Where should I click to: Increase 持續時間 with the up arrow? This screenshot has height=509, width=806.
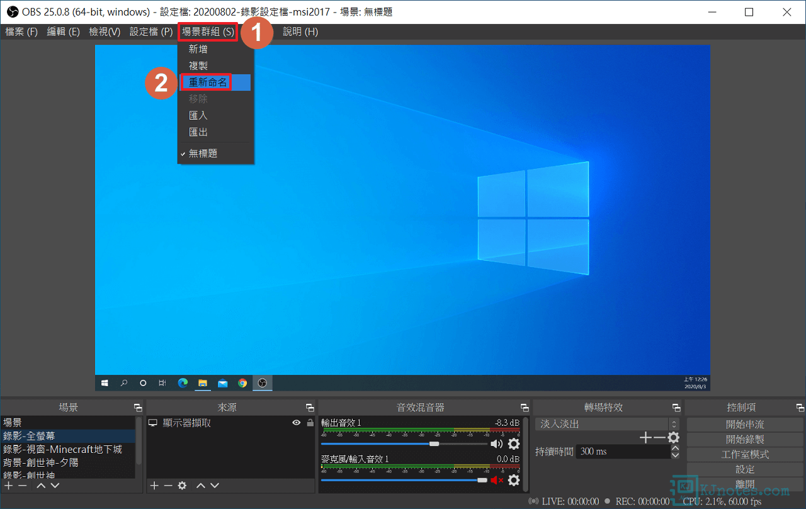click(676, 448)
